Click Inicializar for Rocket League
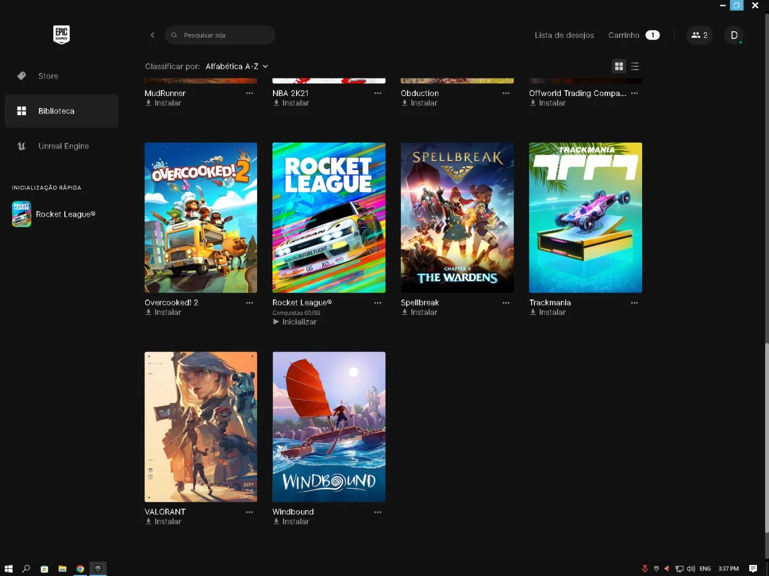 tap(295, 322)
